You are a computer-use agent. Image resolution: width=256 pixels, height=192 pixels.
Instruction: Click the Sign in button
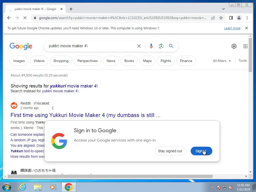pyautogui.click(x=201, y=151)
